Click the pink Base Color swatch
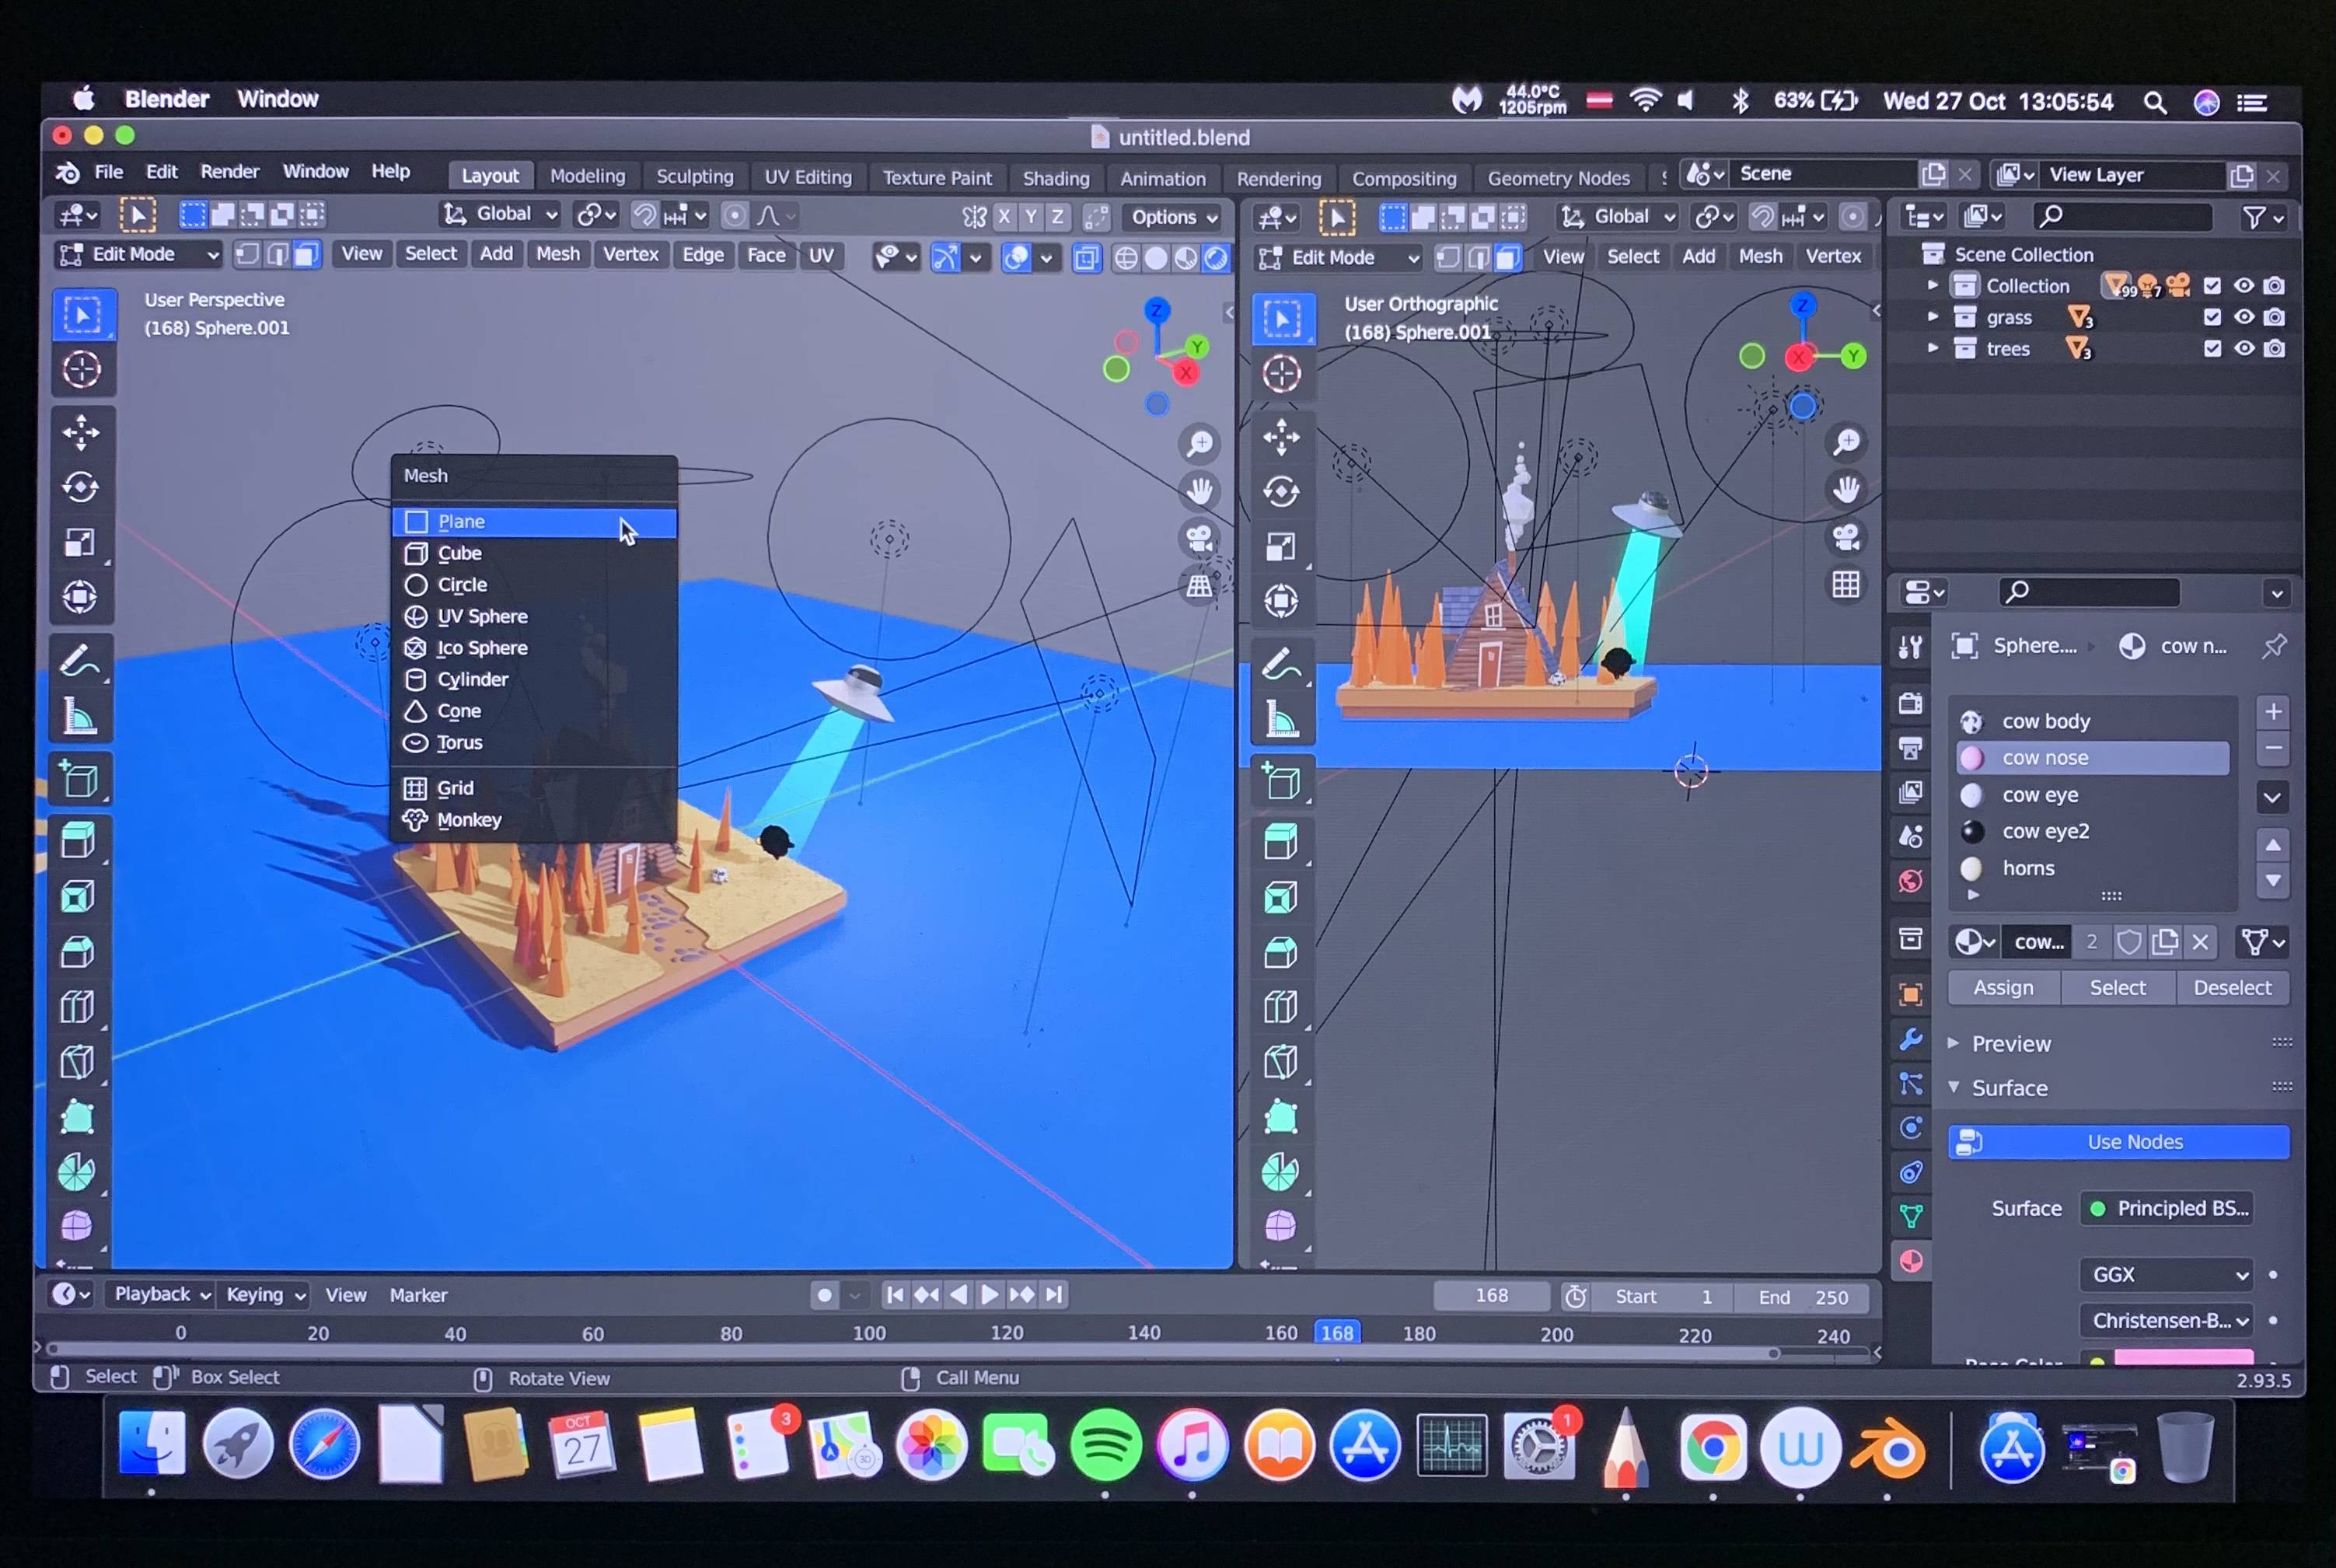2336x1568 pixels. coord(2183,1358)
